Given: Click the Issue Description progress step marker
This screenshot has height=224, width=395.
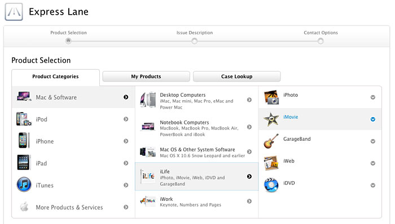Looking at the screenshot, I should tap(195, 41).
